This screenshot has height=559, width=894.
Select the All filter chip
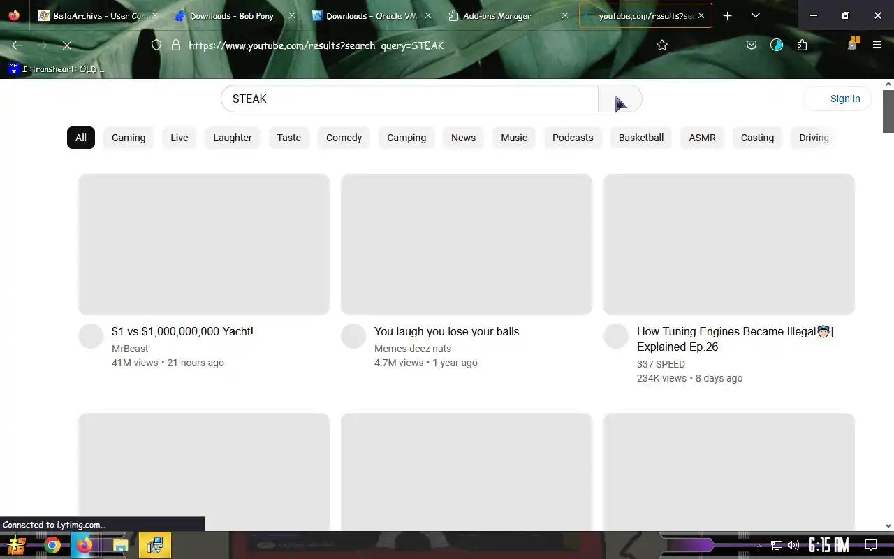coord(81,138)
